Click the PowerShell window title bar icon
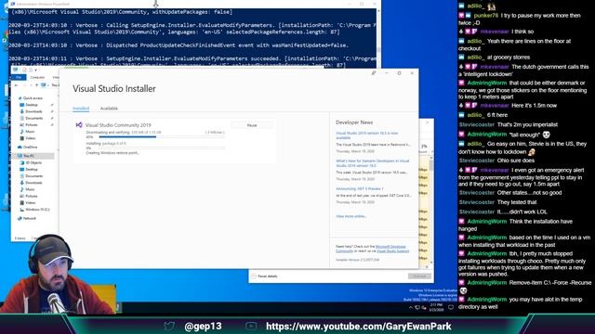 [12, 4]
